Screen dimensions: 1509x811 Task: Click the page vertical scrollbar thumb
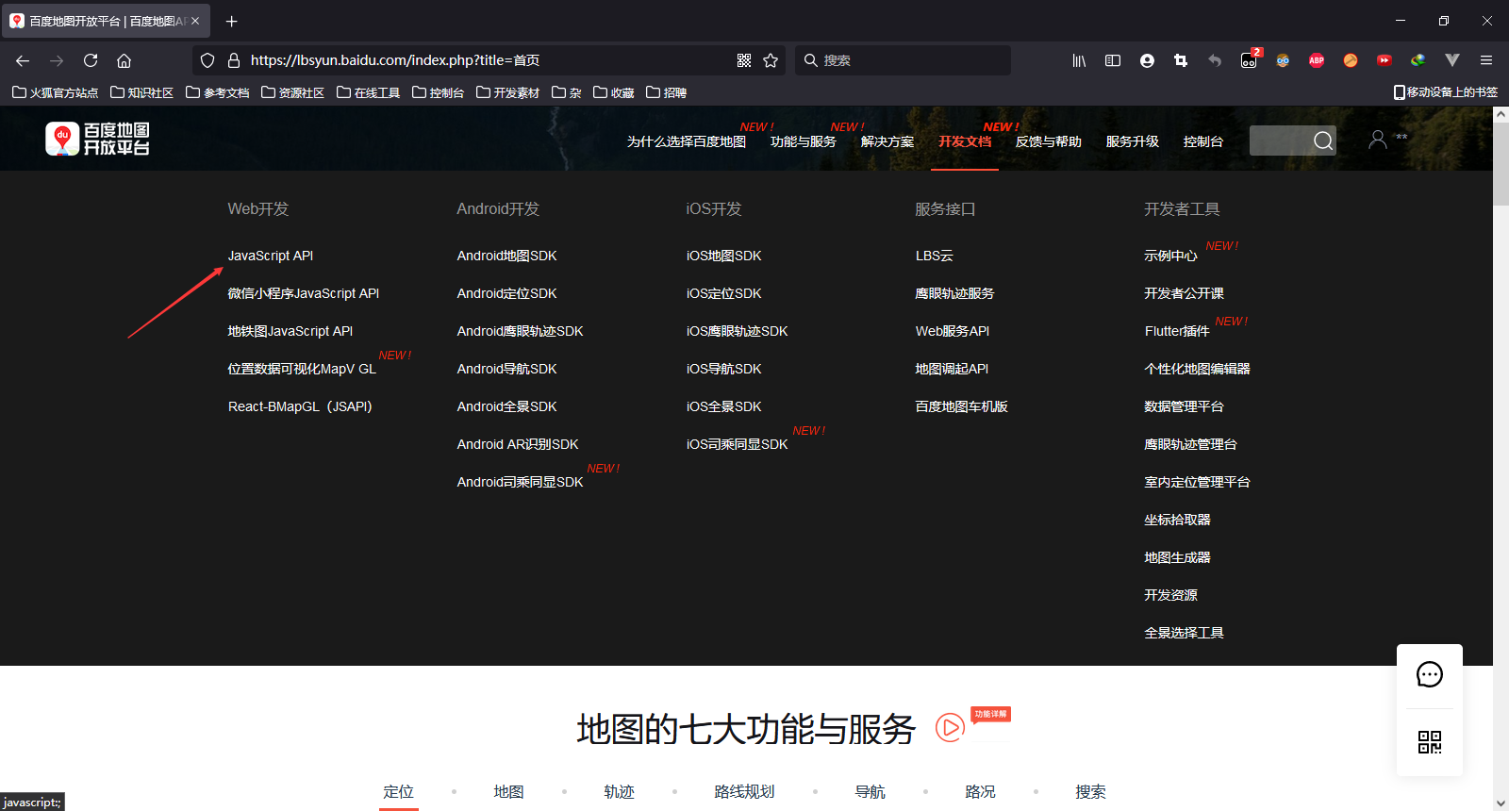[x=1501, y=164]
